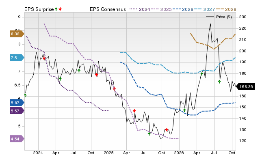
Task: Click the blue 5.87 value tag
Action: (x=17, y=103)
